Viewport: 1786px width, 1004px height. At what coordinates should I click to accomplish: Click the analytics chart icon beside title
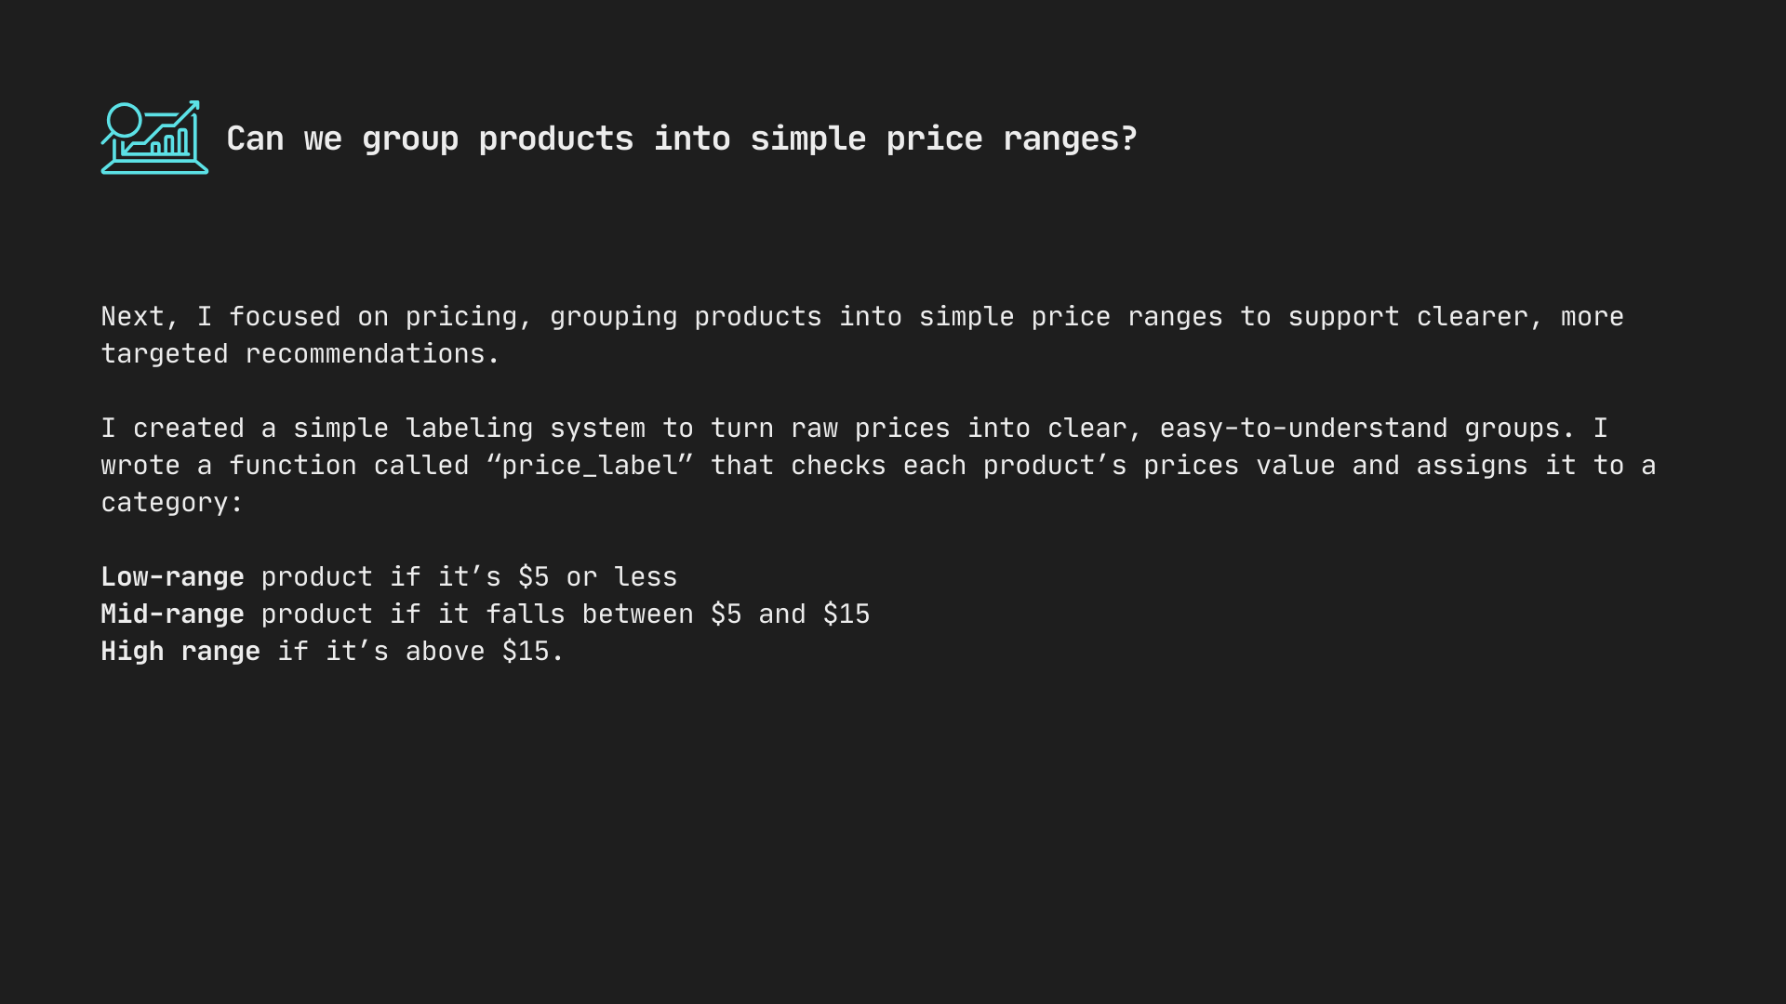(154, 138)
